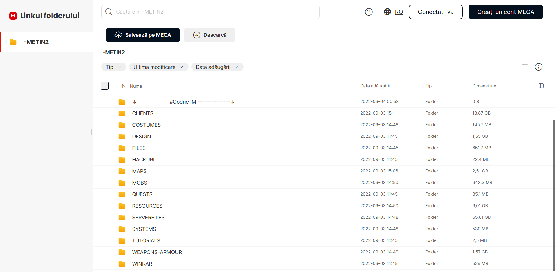This screenshot has height=272, width=556.
Task: Sort by Data adăugării column header
Action: pyautogui.click(x=375, y=86)
